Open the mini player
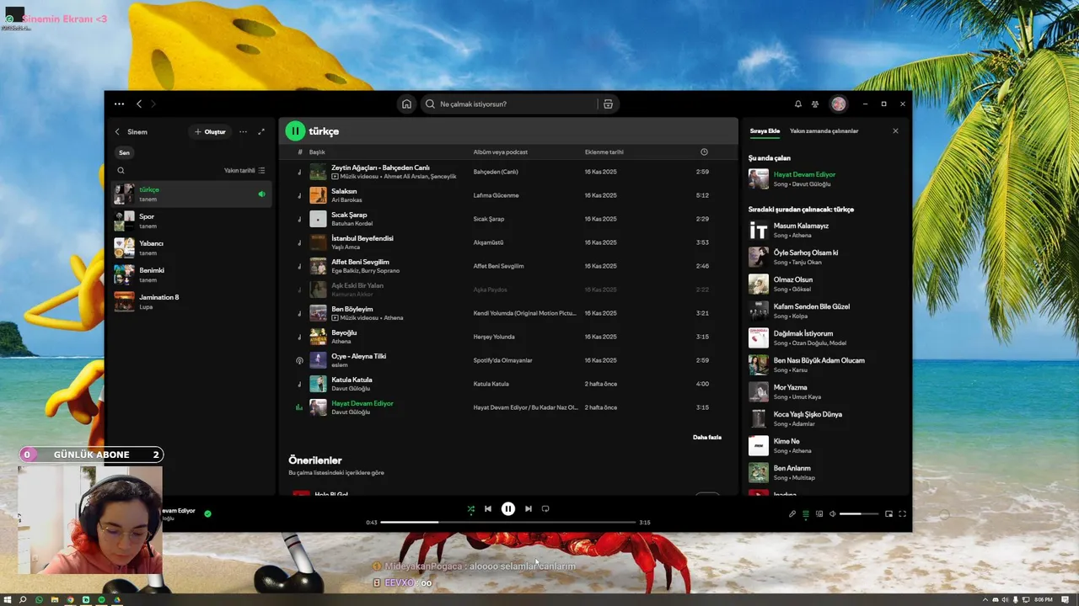This screenshot has height=606, width=1079. 888,513
